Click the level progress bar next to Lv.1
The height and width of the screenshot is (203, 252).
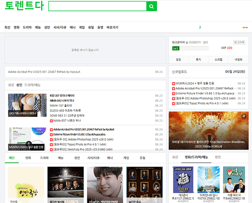[194, 48]
